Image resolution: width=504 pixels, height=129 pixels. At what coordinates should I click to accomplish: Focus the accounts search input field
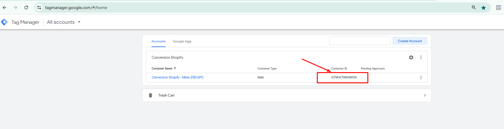(x=360, y=41)
